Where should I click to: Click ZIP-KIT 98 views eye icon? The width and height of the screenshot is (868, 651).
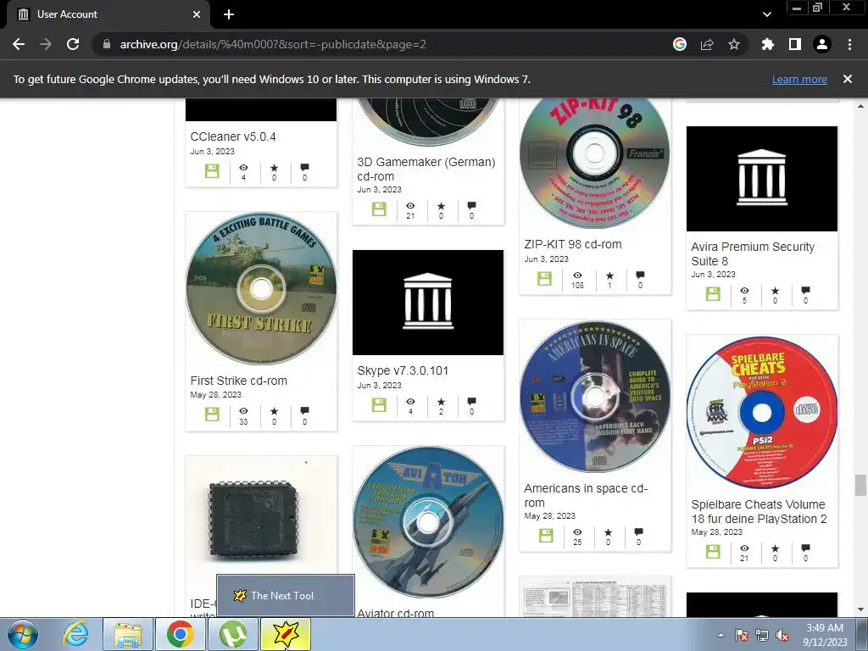coord(577,275)
